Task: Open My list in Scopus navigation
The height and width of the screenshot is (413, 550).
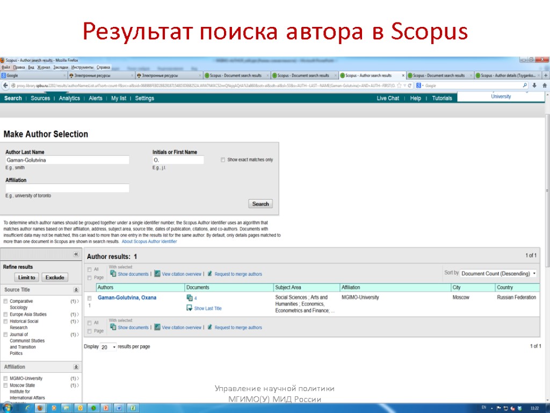Action: (x=119, y=98)
